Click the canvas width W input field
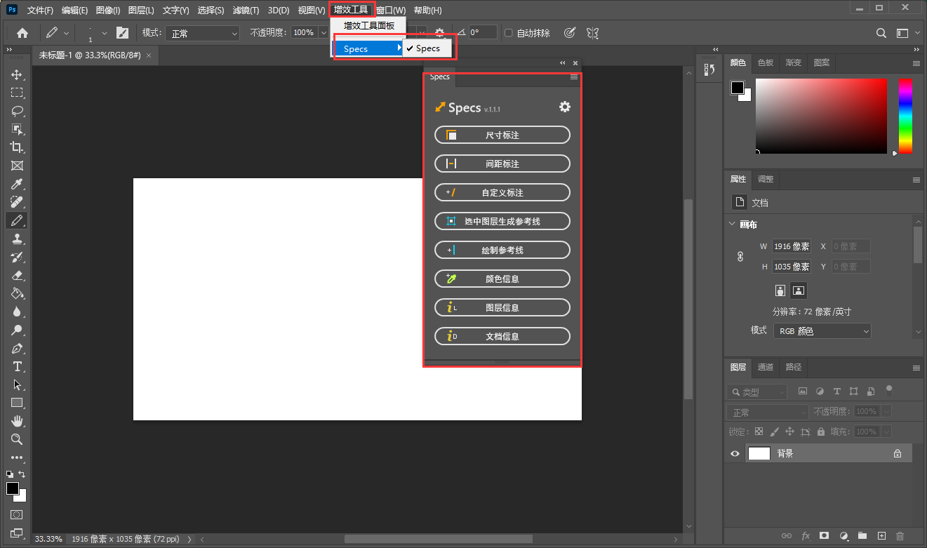This screenshot has height=548, width=927. tap(792, 246)
